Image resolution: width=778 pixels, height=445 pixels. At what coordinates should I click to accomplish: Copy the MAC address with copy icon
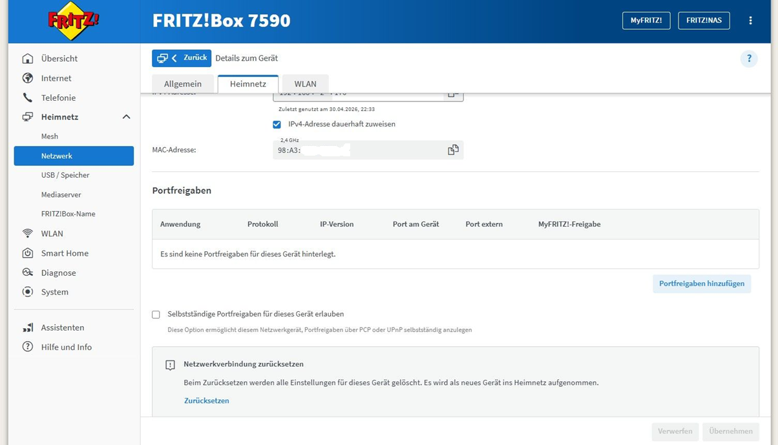point(453,150)
